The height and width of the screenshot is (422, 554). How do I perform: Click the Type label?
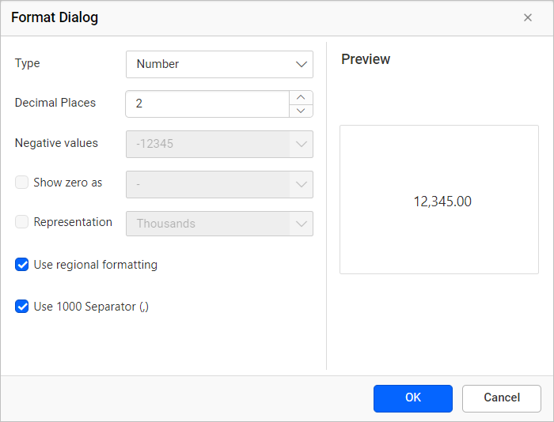(27, 63)
